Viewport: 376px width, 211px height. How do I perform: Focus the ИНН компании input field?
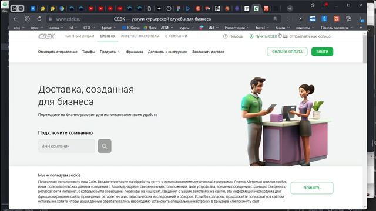tap(66, 146)
